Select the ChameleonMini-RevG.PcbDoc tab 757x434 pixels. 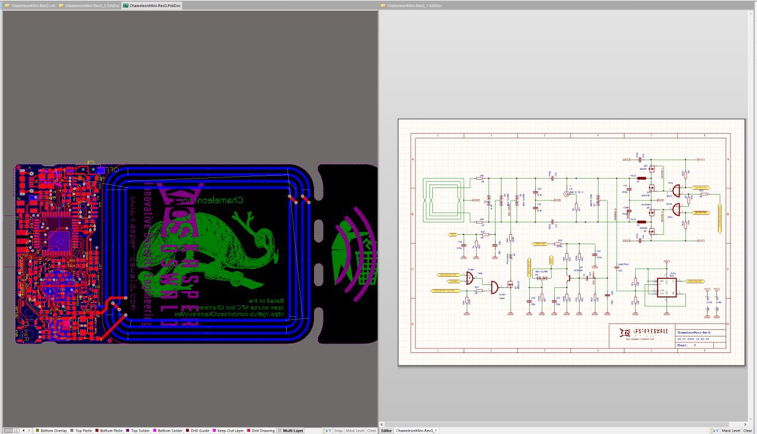click(x=153, y=5)
